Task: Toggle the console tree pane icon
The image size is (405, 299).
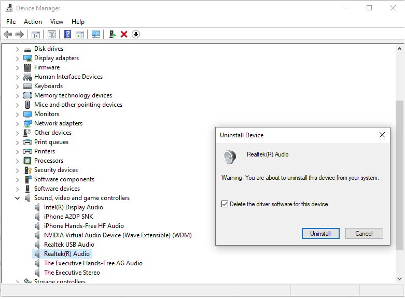Action: pyautogui.click(x=36, y=34)
